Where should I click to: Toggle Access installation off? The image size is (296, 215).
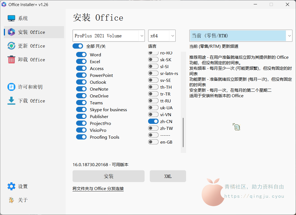point(81,68)
